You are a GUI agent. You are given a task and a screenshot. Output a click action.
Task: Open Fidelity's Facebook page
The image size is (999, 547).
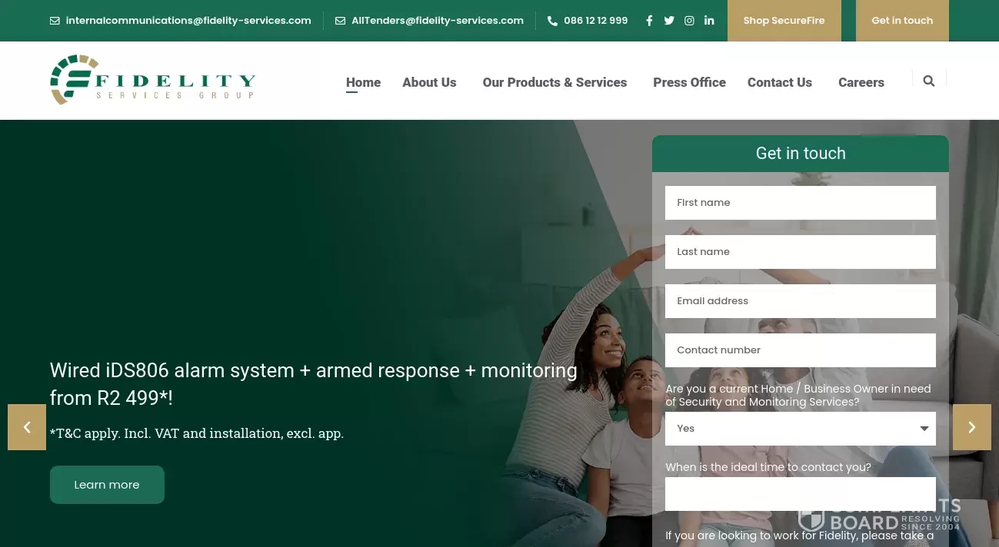(649, 21)
